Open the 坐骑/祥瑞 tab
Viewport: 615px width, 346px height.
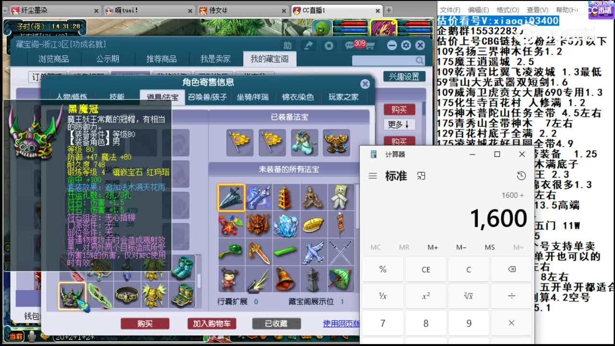tap(253, 97)
